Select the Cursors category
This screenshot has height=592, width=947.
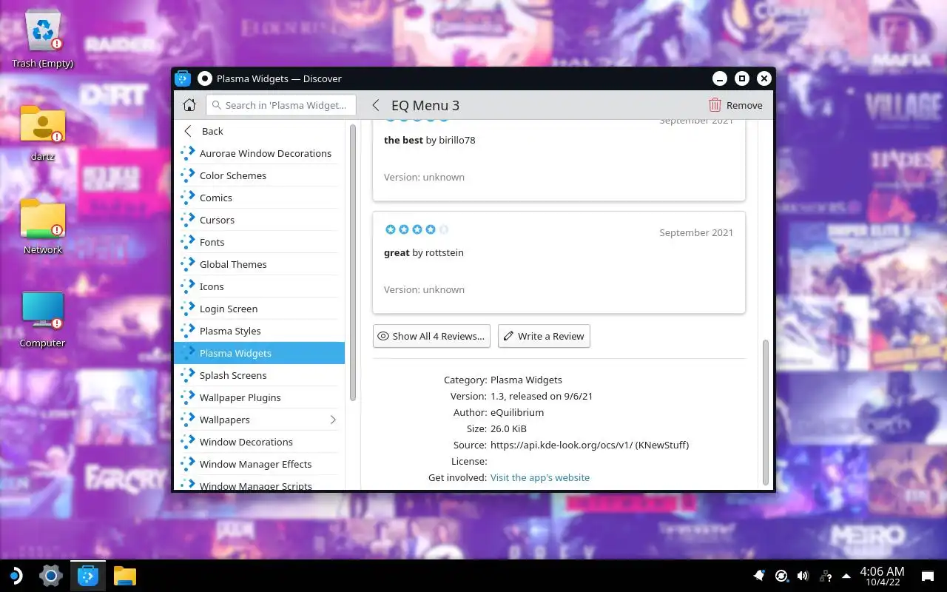click(259, 220)
